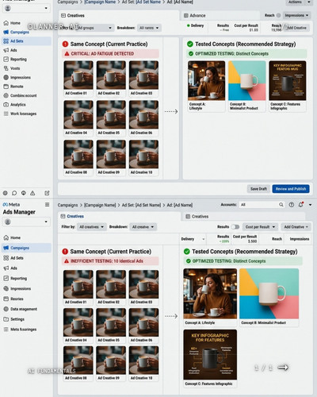Follow the '[Ad Set Name]' breadcrumb link below Meta header
The image size is (317, 397).
(x=147, y=205)
